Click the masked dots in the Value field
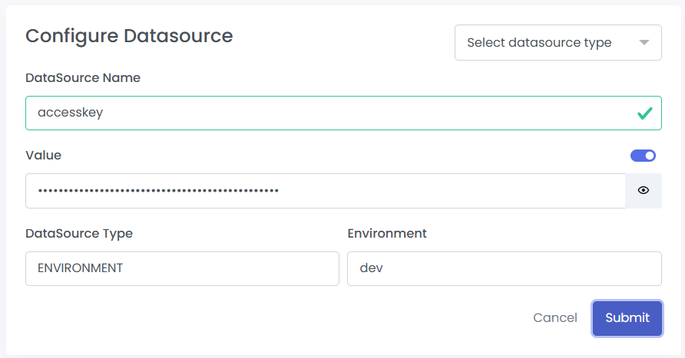 158,191
